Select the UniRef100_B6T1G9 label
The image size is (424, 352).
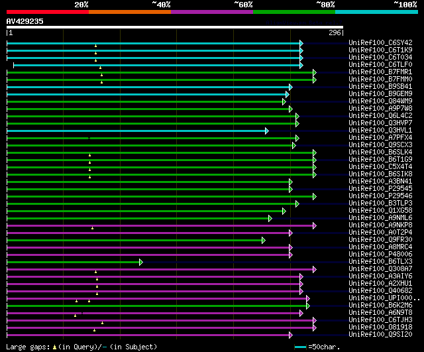point(380,159)
